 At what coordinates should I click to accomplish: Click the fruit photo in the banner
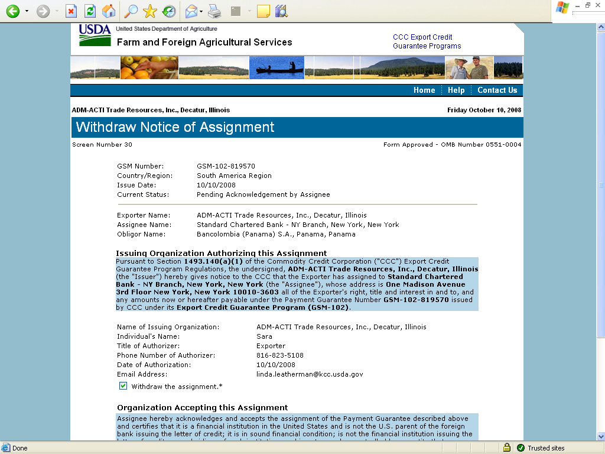click(x=149, y=67)
